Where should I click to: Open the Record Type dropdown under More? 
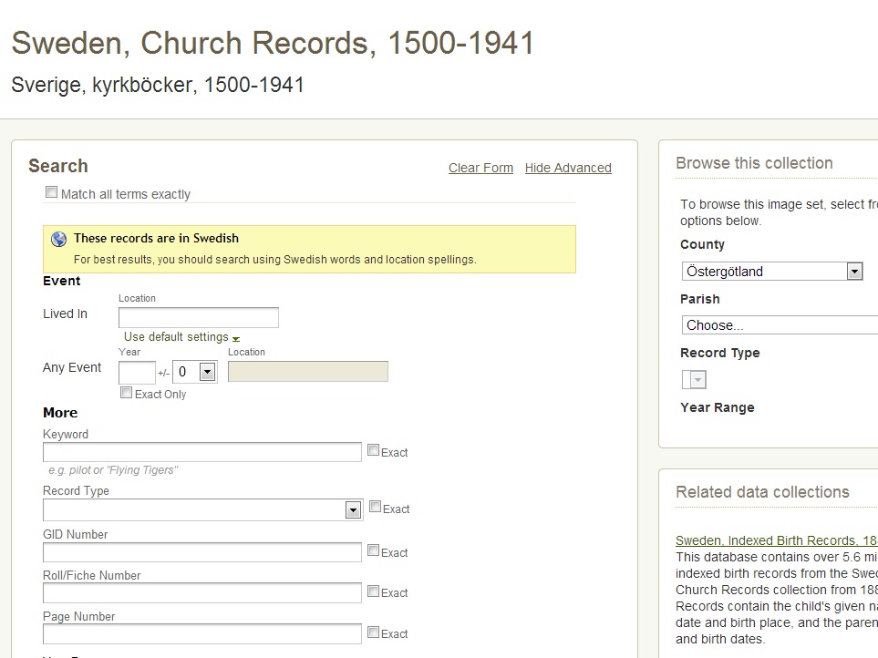pos(353,509)
